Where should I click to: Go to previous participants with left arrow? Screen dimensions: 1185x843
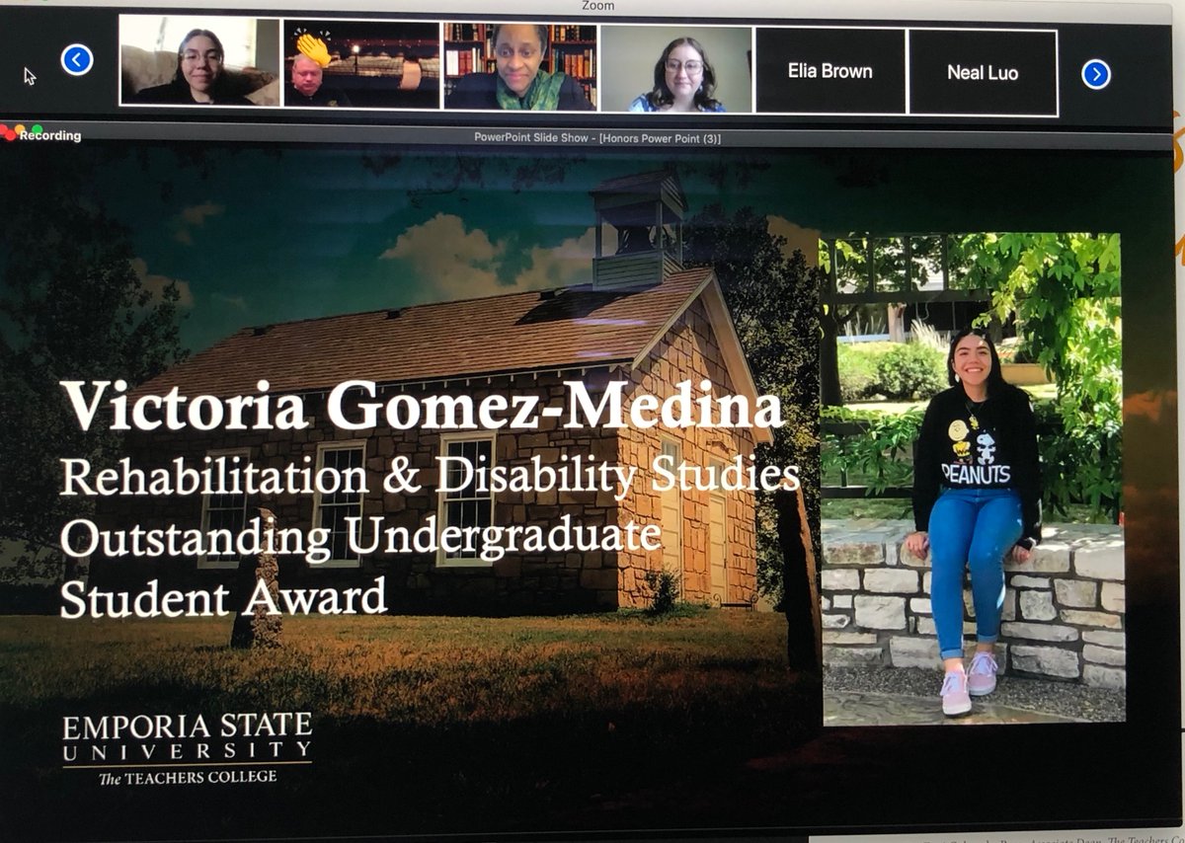(x=77, y=60)
